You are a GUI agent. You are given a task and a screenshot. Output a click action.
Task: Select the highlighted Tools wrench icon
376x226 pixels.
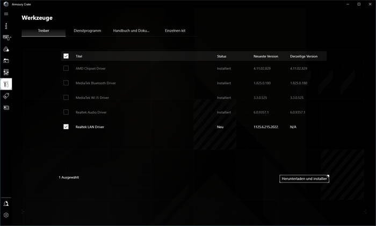[x=6, y=84]
